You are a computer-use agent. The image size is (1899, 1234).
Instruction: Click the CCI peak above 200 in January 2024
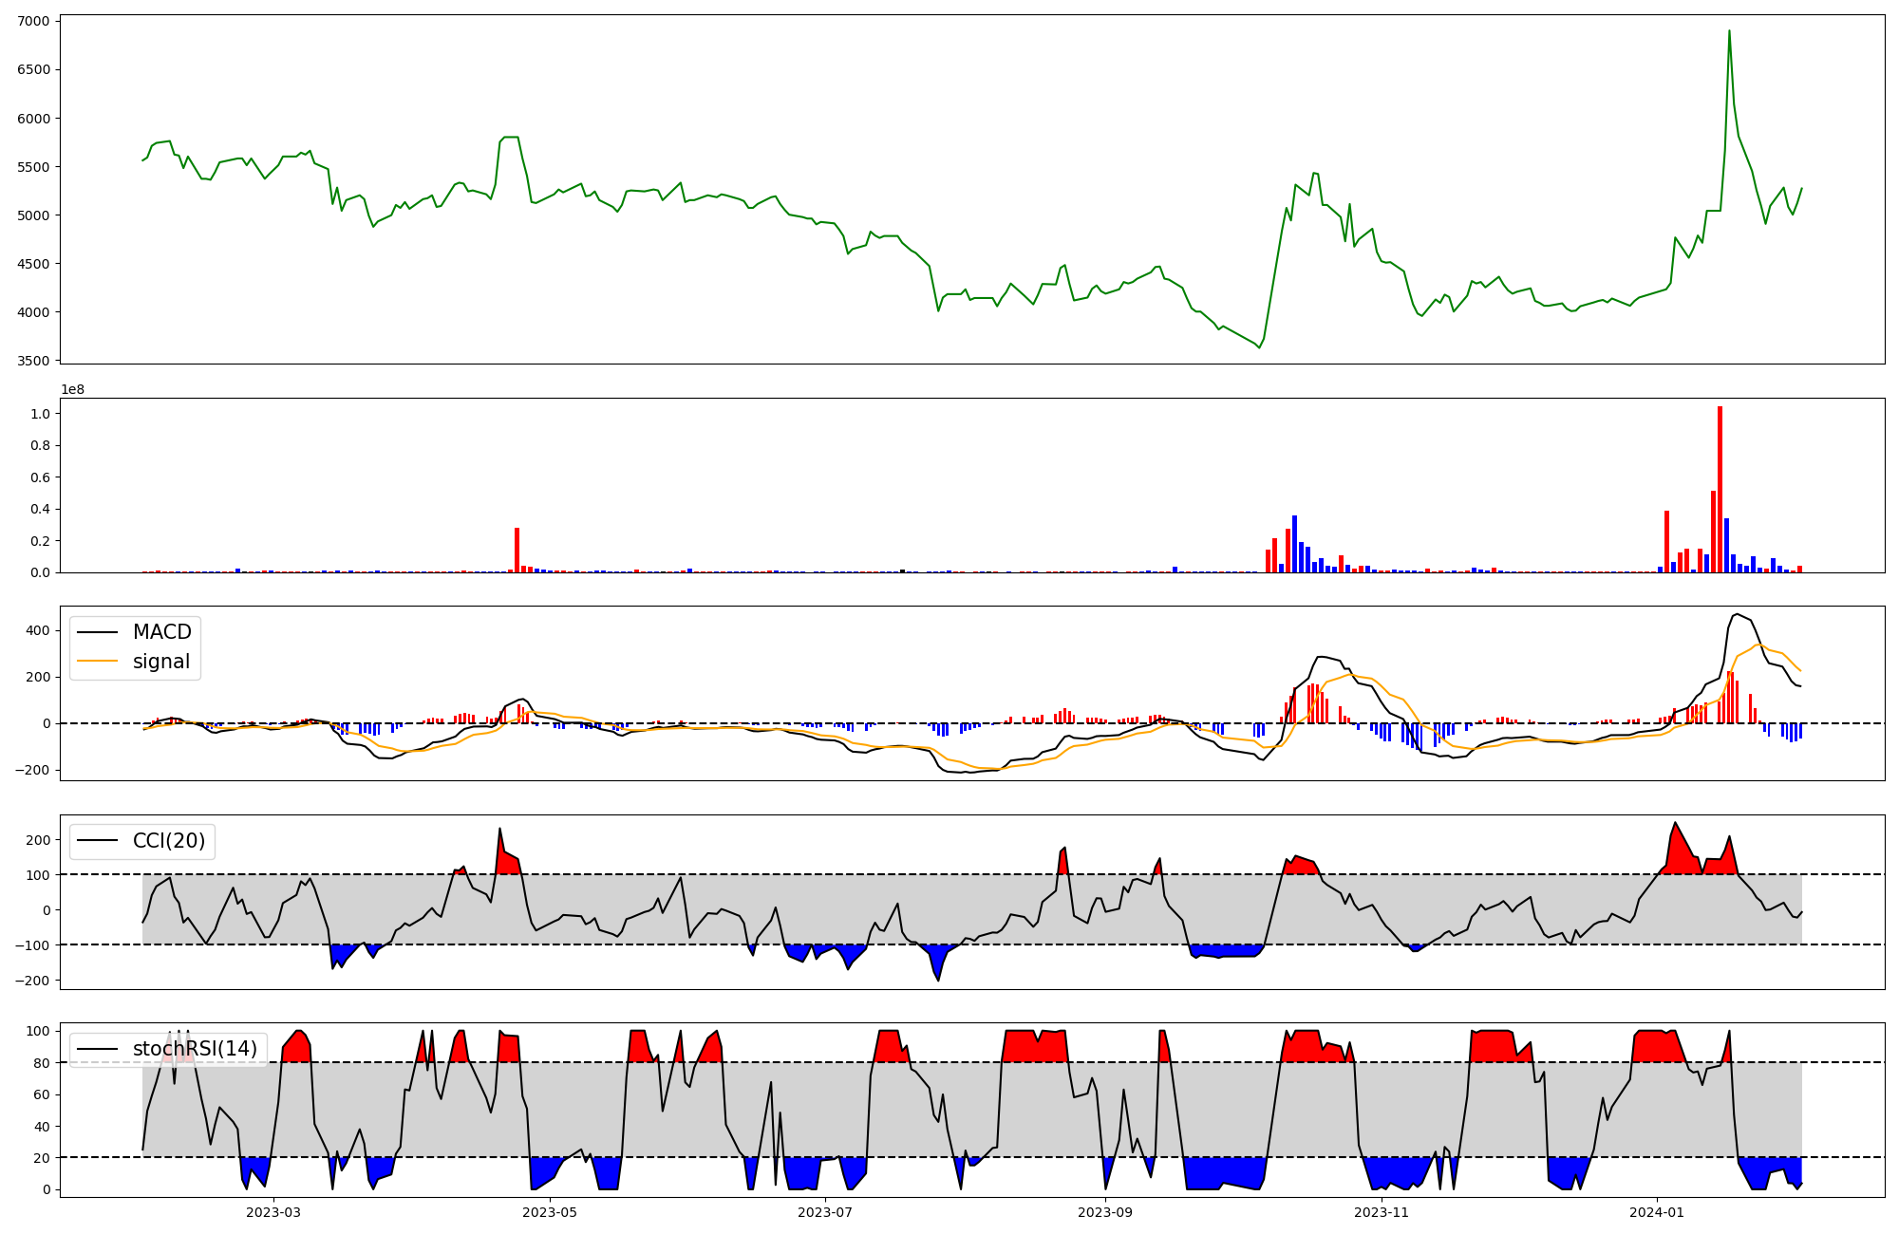pyautogui.click(x=1675, y=824)
